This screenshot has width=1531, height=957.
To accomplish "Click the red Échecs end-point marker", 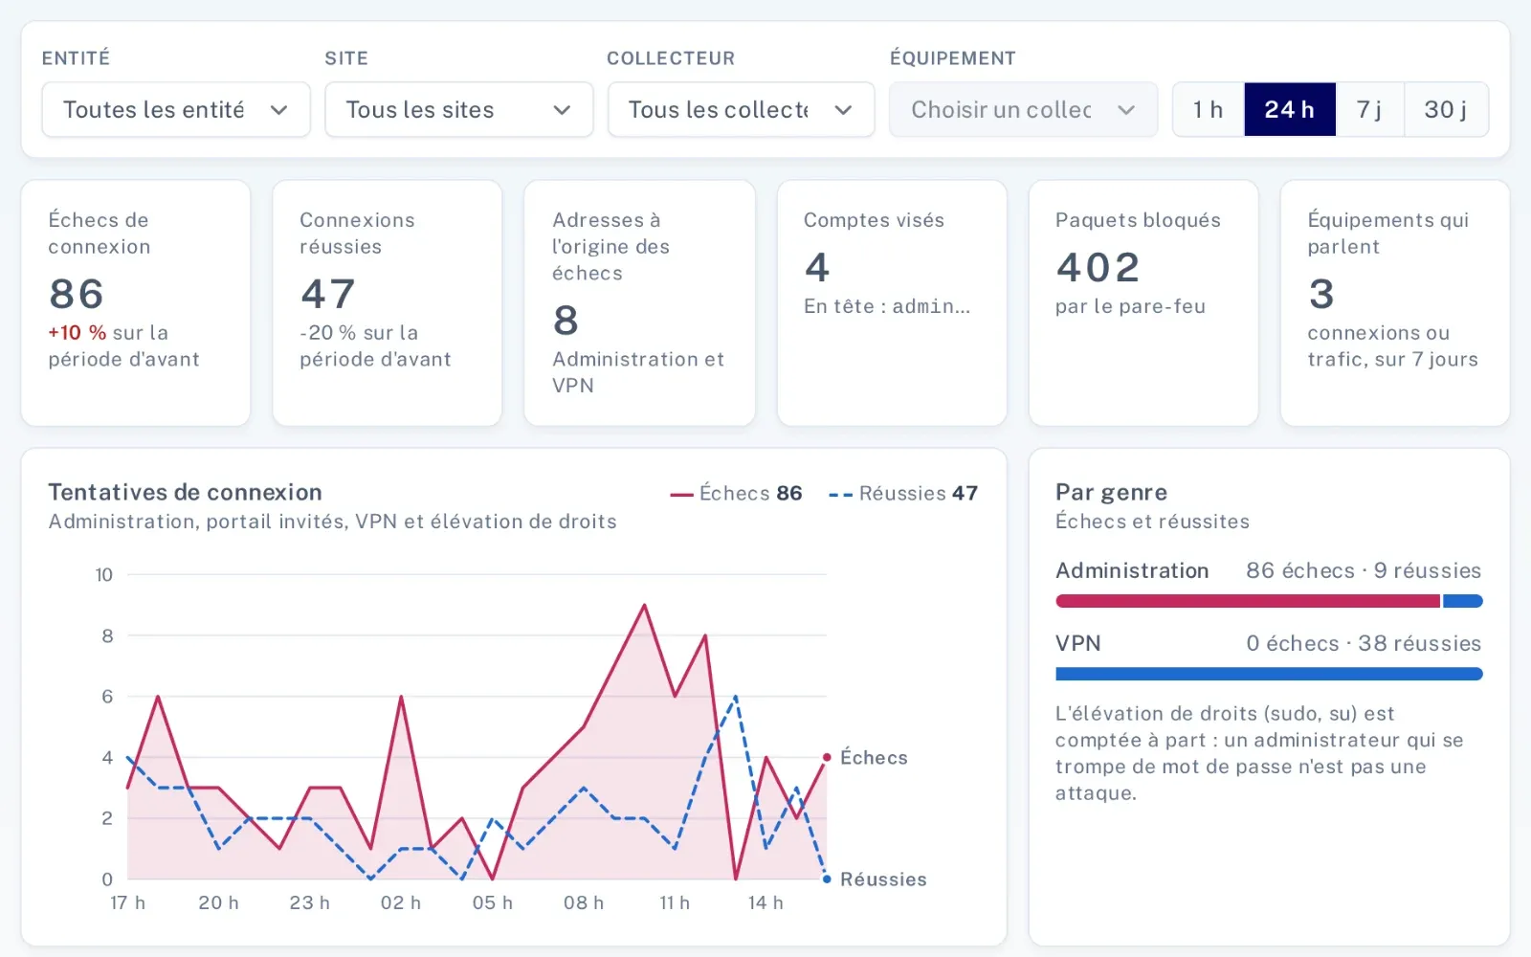I will pos(827,757).
